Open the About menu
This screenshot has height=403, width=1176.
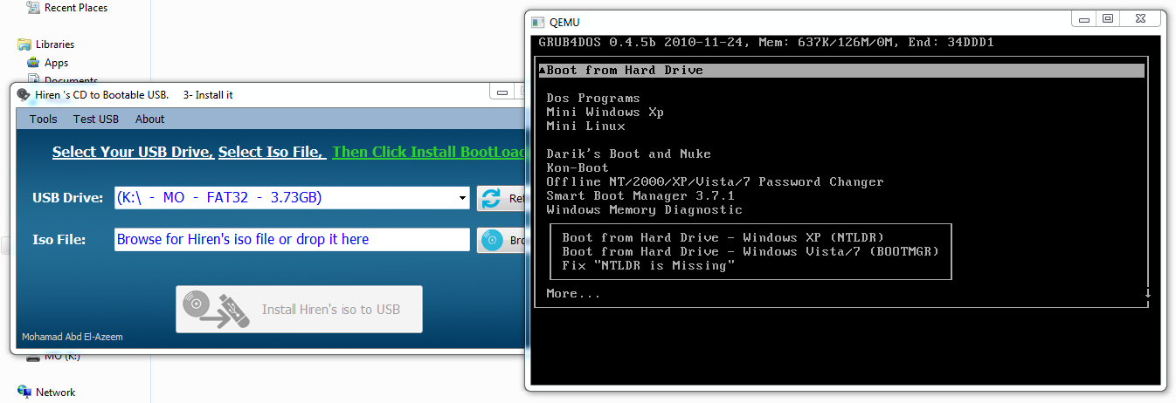pos(149,120)
